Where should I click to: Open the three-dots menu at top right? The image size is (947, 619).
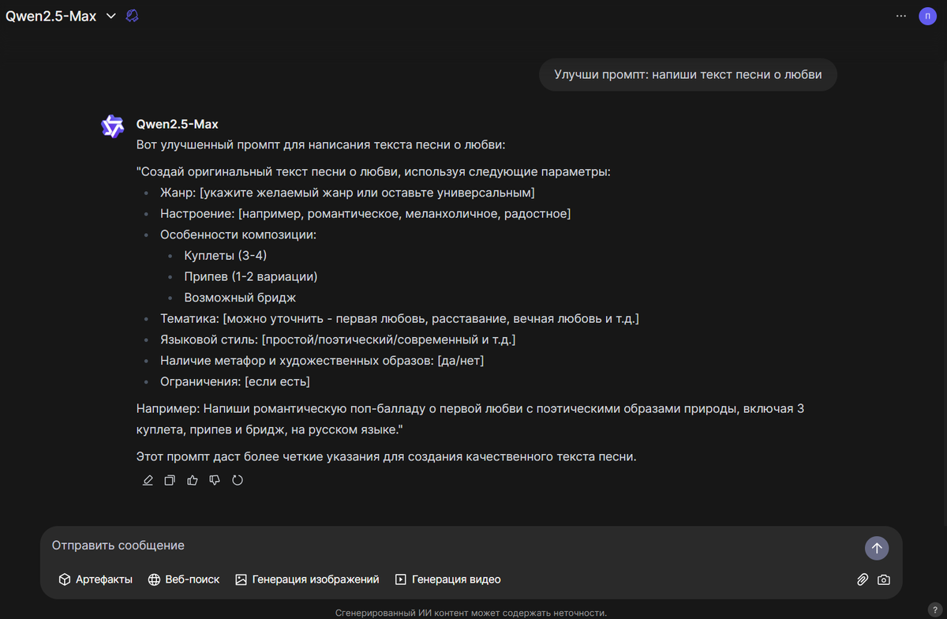[901, 16]
